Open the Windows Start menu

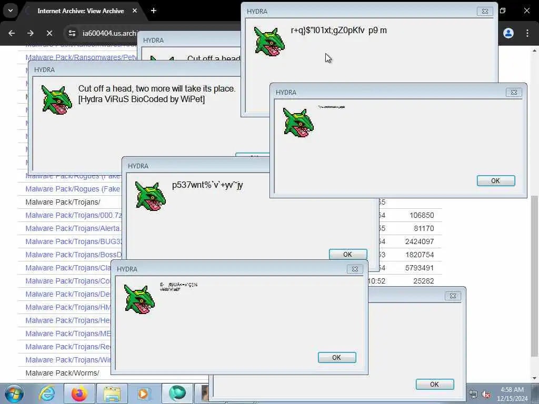pyautogui.click(x=14, y=393)
